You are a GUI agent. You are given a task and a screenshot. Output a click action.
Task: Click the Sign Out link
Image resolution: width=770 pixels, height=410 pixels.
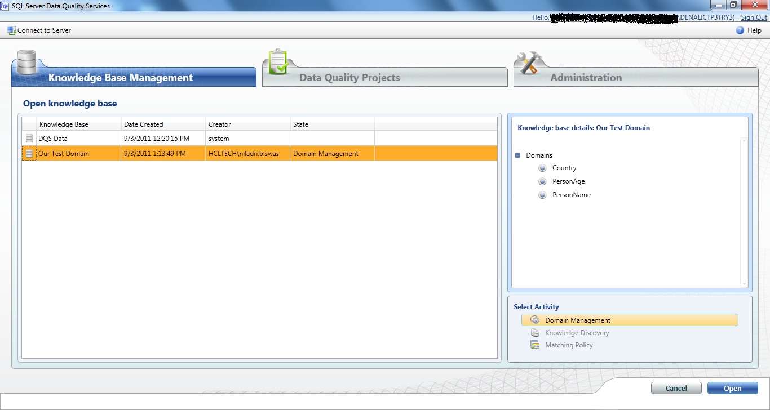tap(754, 17)
